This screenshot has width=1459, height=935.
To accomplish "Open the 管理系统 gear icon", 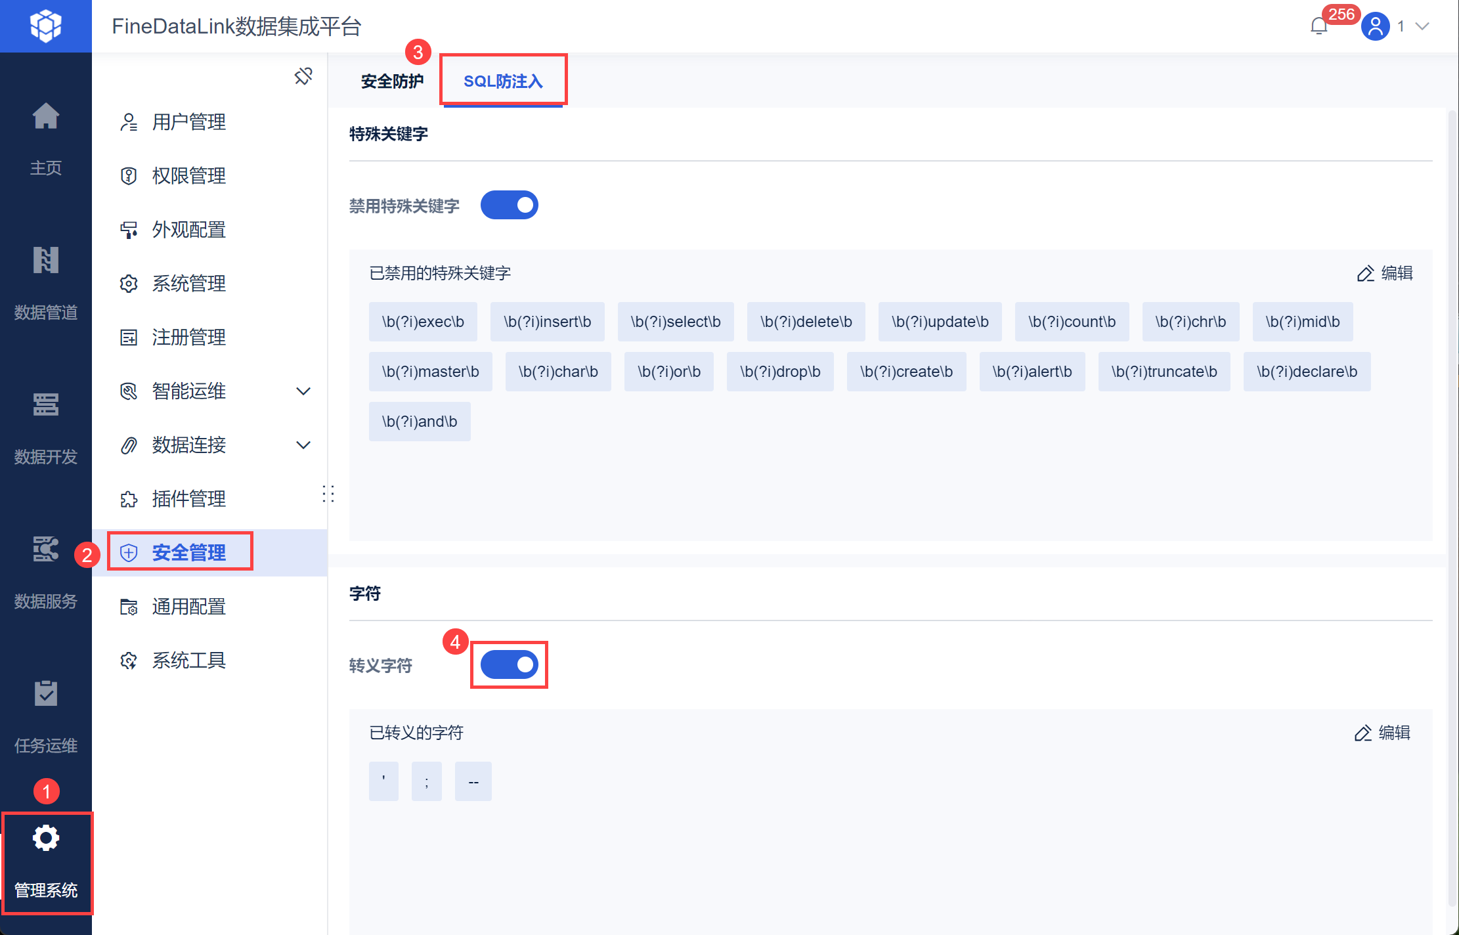I will [x=46, y=838].
